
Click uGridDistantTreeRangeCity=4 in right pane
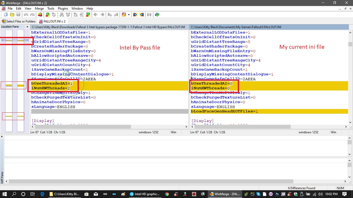pos(226,60)
